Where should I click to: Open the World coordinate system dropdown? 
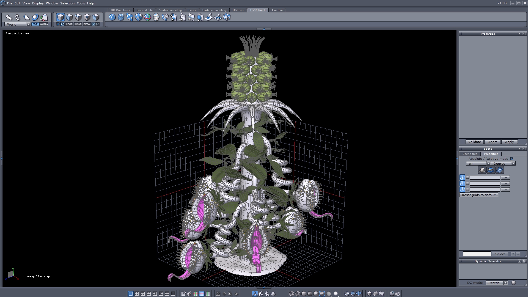[x=28, y=24]
